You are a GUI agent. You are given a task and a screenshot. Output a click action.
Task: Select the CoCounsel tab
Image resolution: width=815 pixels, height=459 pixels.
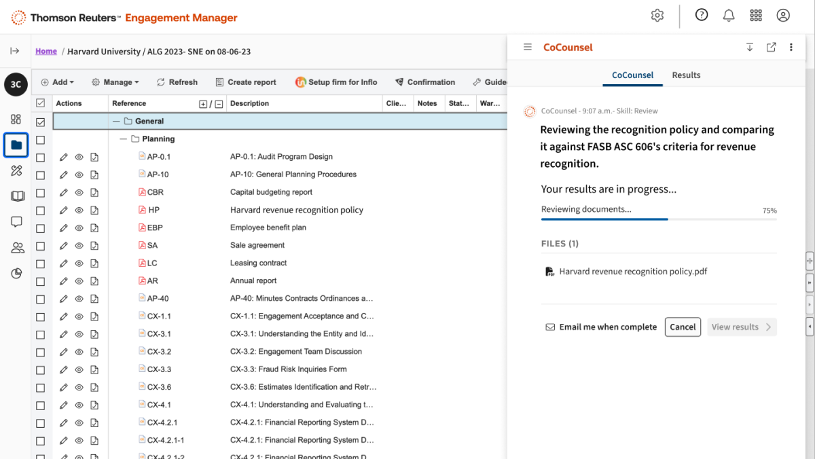pos(632,75)
